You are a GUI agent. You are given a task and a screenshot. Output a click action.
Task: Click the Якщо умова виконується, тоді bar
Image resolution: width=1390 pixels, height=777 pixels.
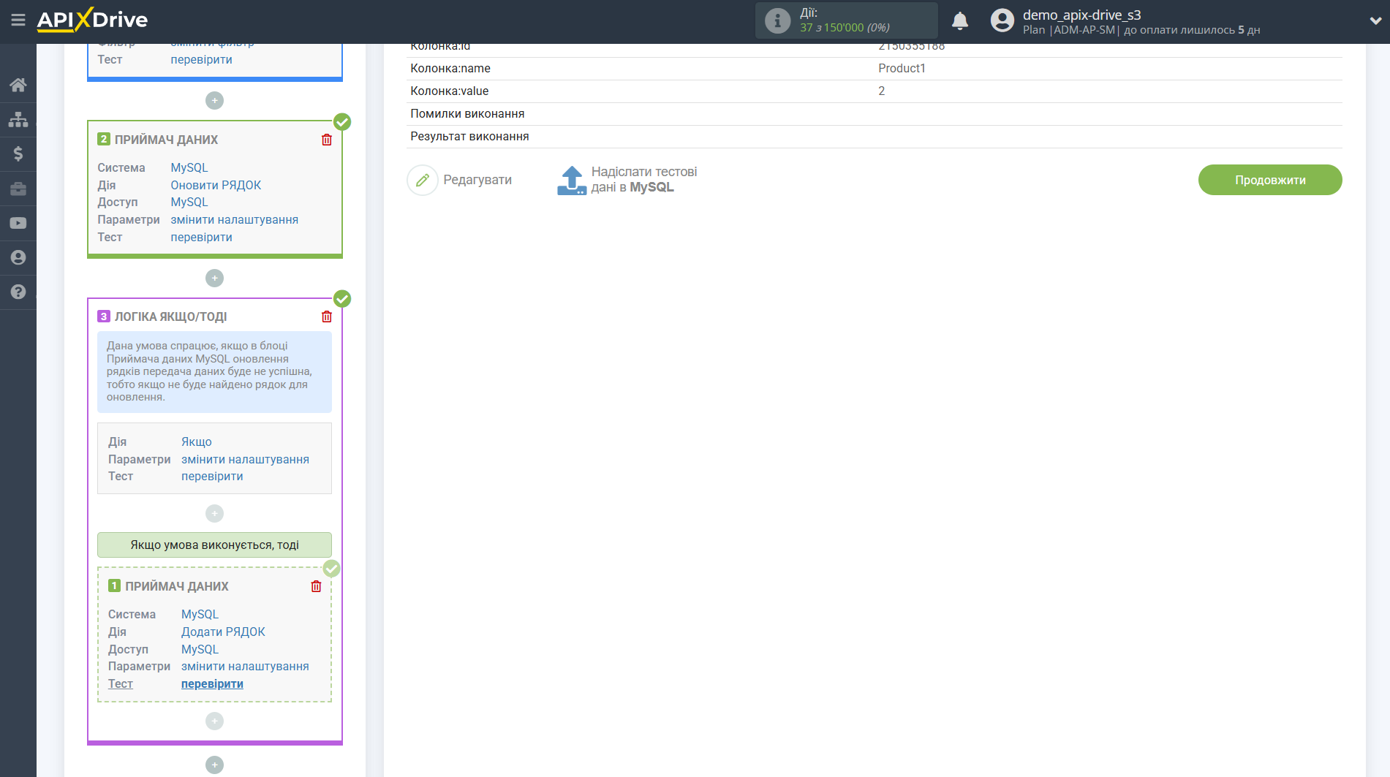tap(214, 545)
